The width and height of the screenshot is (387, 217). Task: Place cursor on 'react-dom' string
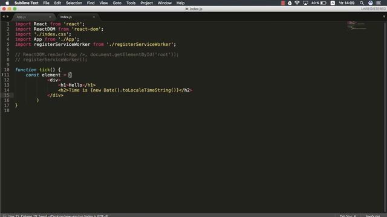(x=86, y=29)
